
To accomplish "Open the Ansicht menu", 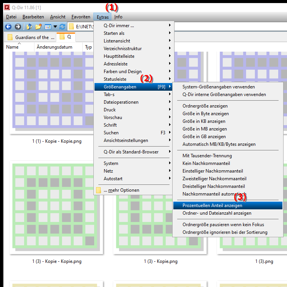I will pyautogui.click(x=58, y=17).
